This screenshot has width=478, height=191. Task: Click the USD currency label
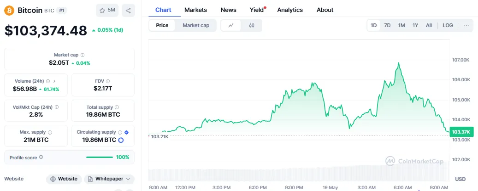pos(460,179)
